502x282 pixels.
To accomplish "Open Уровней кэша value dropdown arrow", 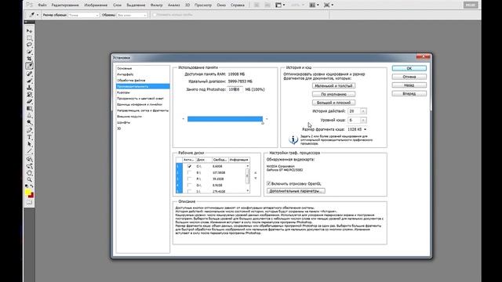I will [x=363, y=120].
